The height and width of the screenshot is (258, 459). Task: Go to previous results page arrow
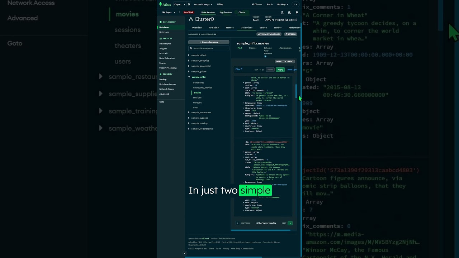click(x=237, y=223)
